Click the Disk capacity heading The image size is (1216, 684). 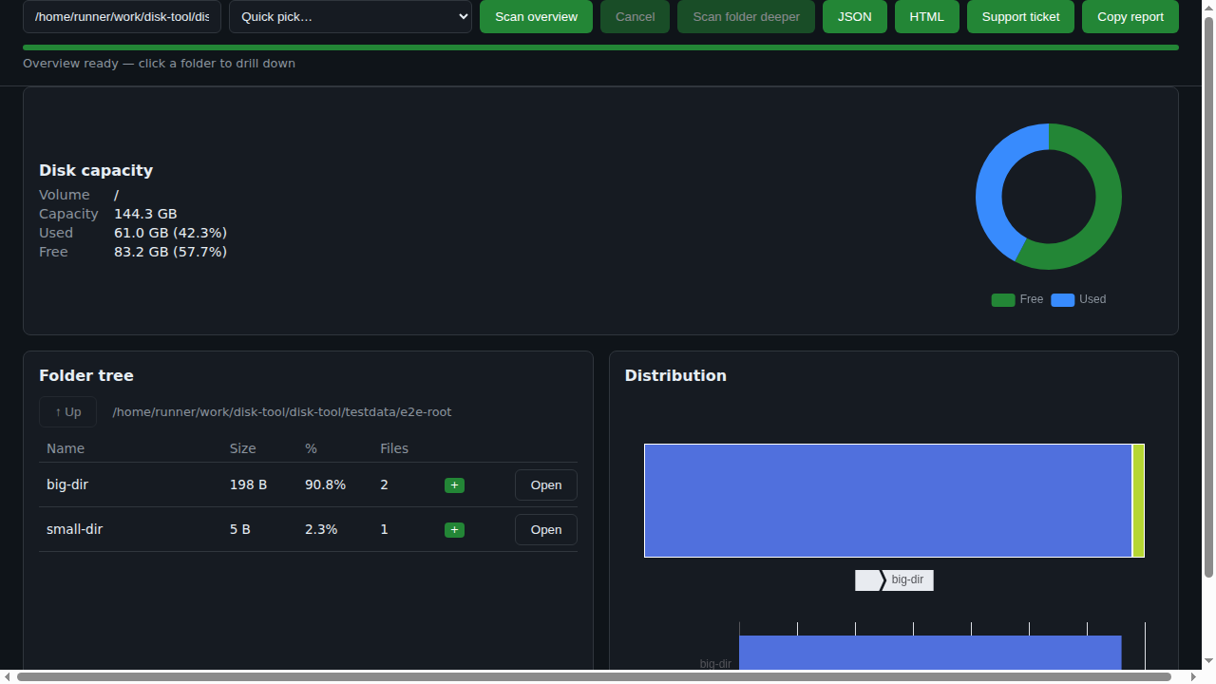click(x=96, y=171)
